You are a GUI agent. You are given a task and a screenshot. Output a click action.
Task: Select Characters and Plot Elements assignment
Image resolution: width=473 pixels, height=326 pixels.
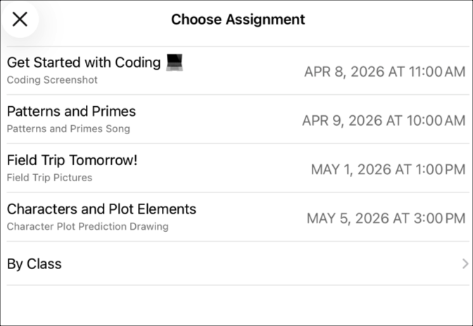(101, 209)
